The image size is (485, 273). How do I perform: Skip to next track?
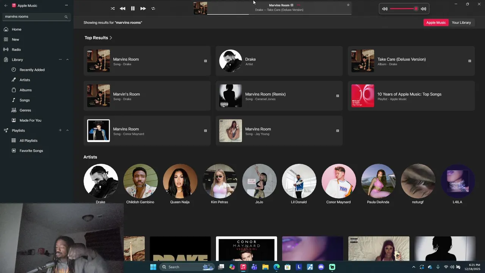[x=143, y=8]
